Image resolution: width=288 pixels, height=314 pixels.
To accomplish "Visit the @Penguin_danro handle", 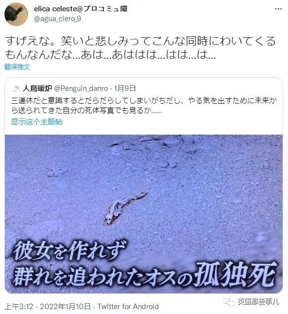I will [81, 88].
